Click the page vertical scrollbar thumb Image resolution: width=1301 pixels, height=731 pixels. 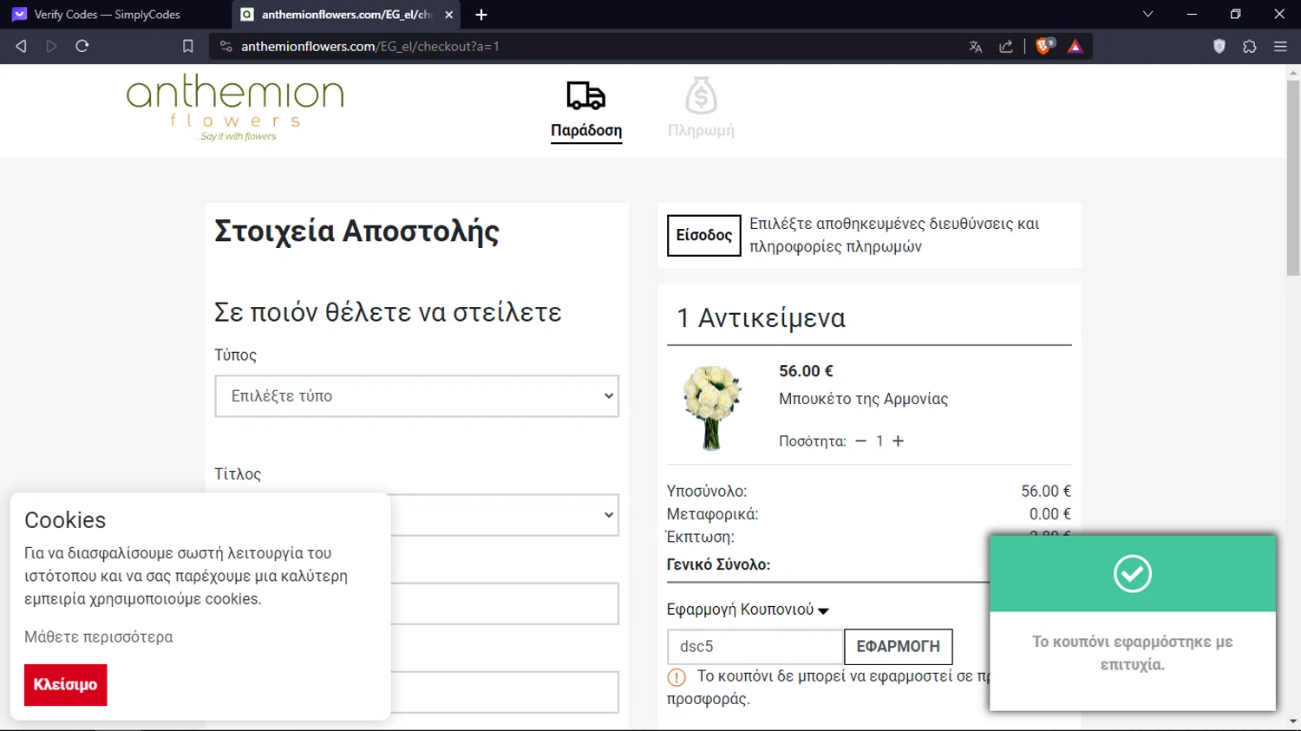coord(1293,178)
